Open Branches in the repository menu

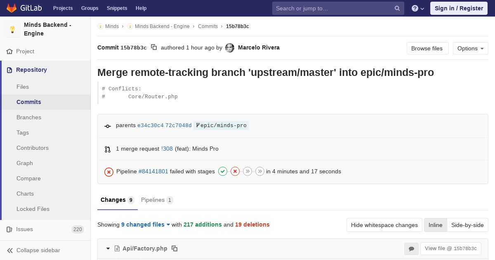pos(29,117)
